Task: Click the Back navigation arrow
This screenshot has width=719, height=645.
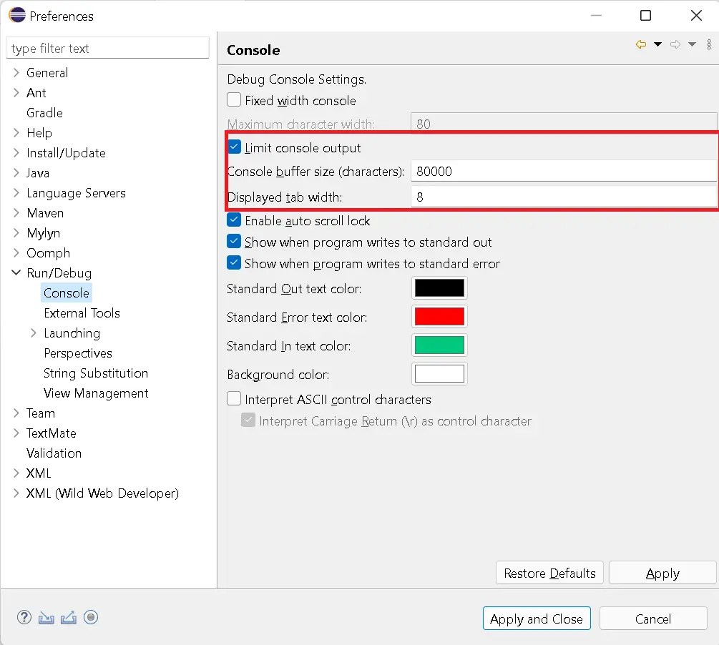Action: click(x=641, y=44)
